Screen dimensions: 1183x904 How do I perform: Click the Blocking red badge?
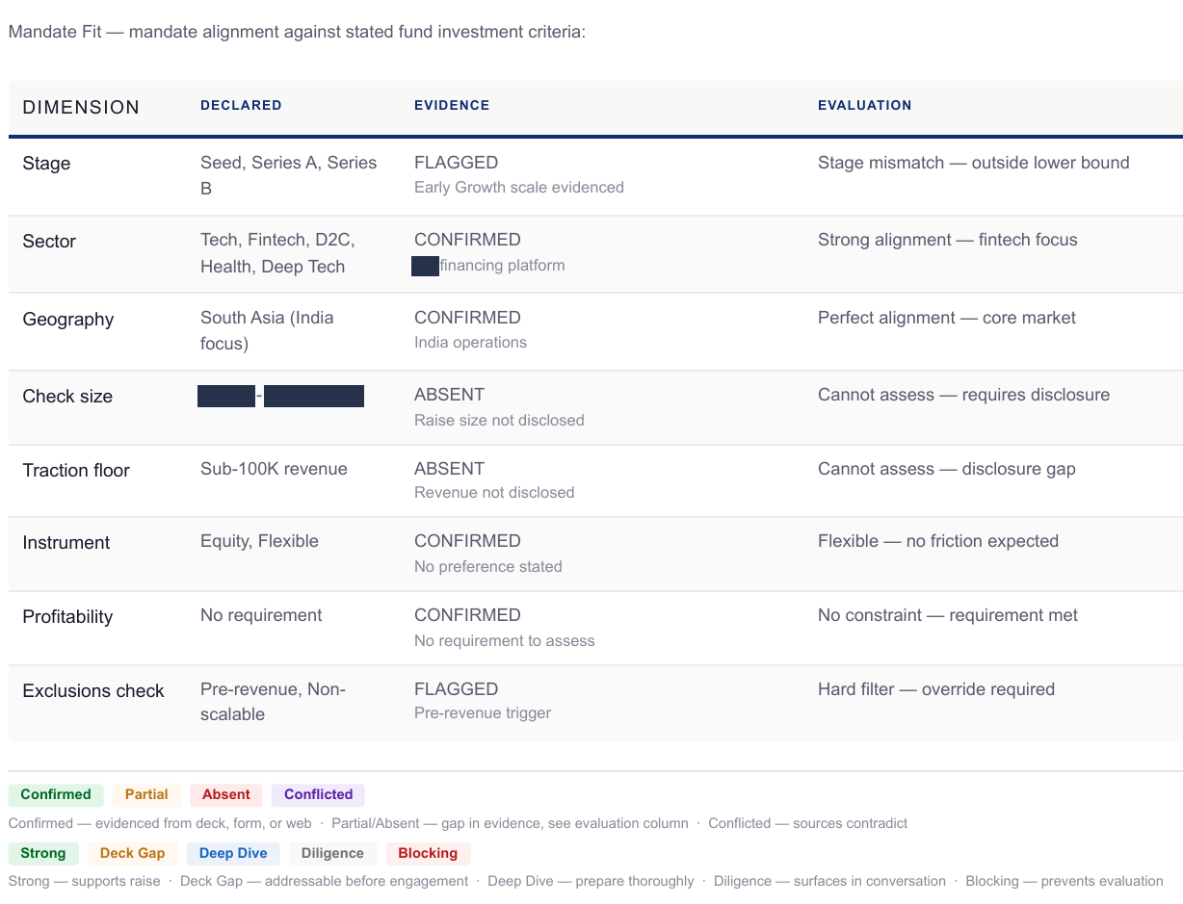pyautogui.click(x=428, y=853)
